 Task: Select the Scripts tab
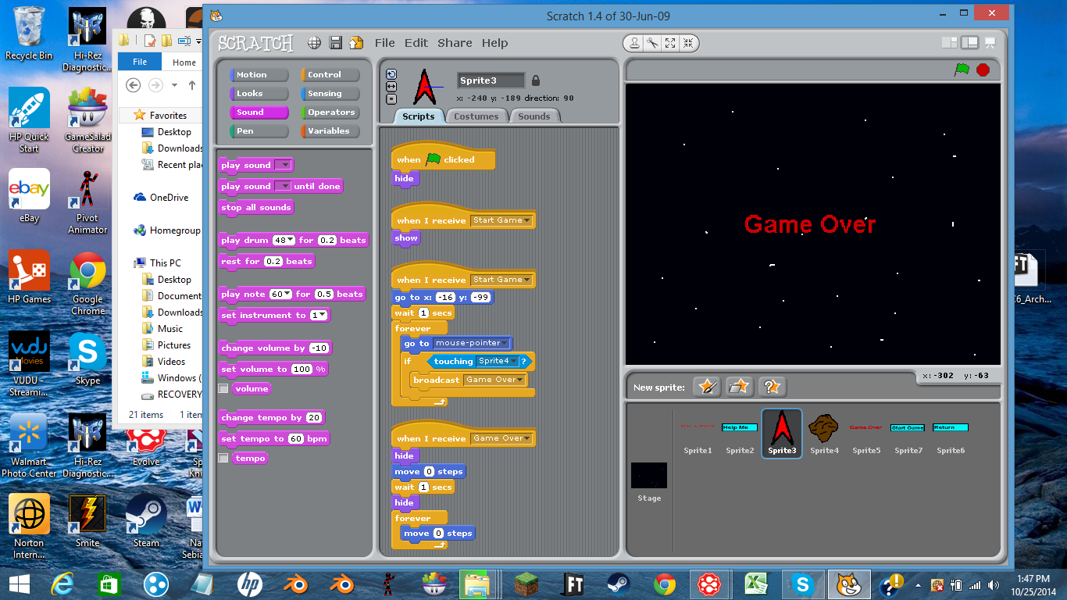pos(418,116)
